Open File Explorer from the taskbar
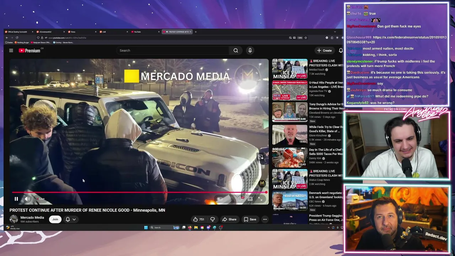 (x=196, y=228)
